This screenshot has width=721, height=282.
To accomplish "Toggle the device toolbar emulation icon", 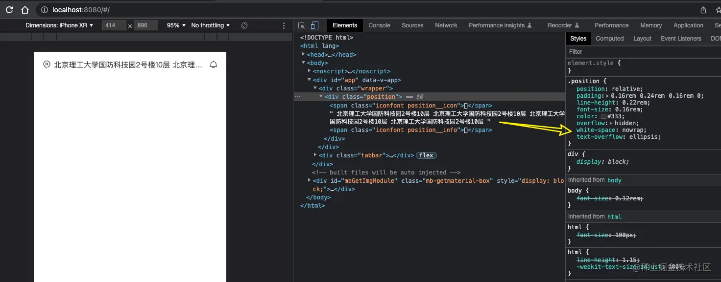I will [x=314, y=25].
